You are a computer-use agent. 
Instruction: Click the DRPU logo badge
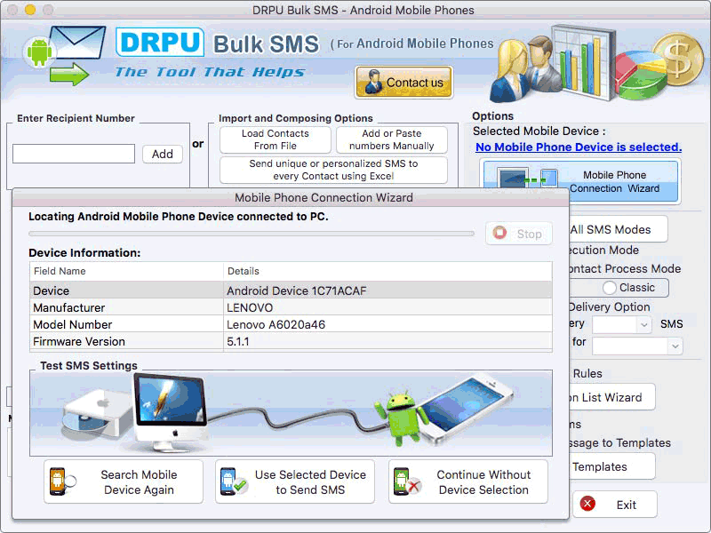coord(160,43)
